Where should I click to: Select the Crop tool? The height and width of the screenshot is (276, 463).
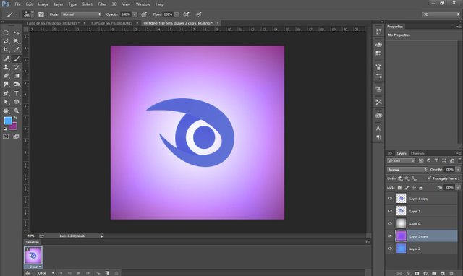(6, 50)
